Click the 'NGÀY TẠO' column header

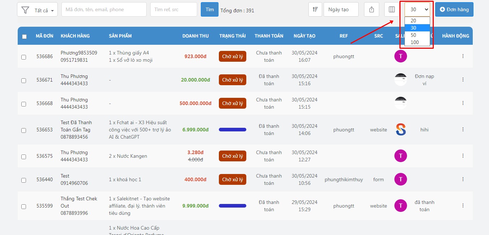point(304,36)
